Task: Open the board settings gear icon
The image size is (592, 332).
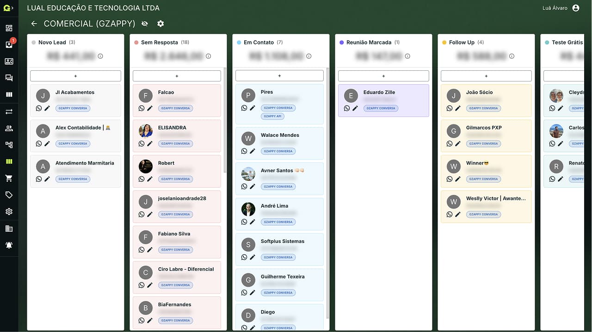Action: (160, 24)
